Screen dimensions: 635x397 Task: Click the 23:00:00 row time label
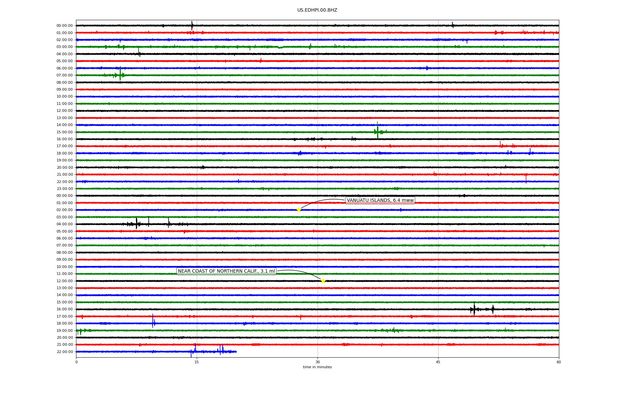tap(64, 189)
